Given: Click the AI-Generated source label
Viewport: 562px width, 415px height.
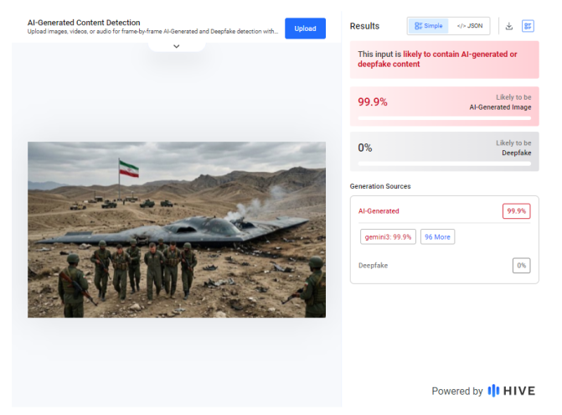Looking at the screenshot, I should click(x=379, y=211).
